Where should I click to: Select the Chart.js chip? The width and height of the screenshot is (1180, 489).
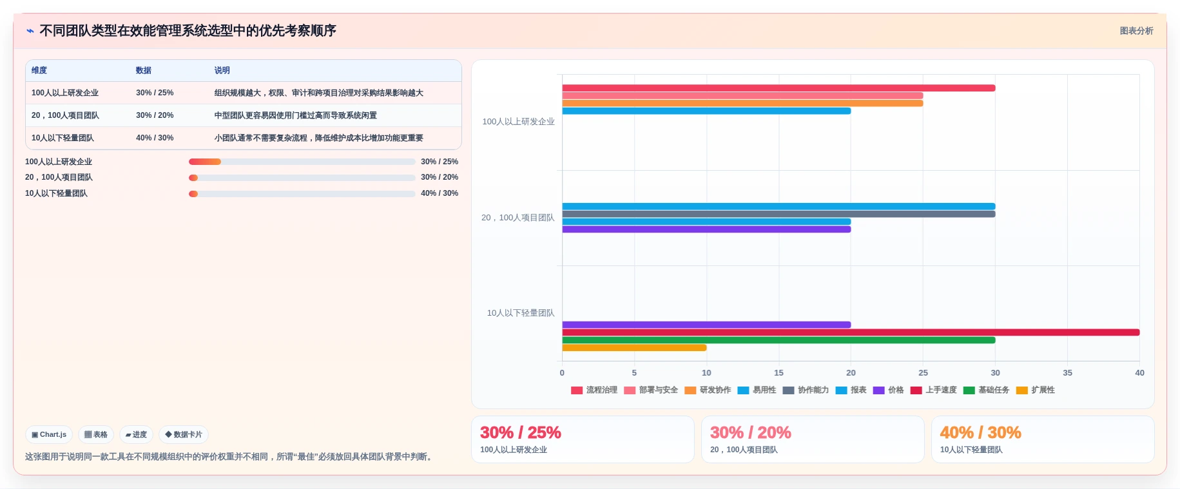click(x=49, y=435)
